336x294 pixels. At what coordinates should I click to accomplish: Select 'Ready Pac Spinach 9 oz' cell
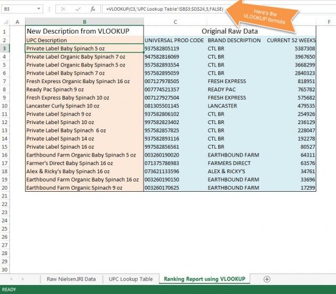coord(84,89)
